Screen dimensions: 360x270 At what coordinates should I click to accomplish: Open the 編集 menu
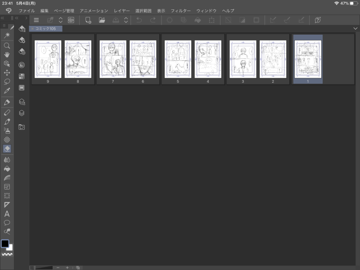44,11
